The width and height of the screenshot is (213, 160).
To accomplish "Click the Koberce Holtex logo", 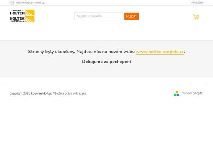I will (22, 16).
